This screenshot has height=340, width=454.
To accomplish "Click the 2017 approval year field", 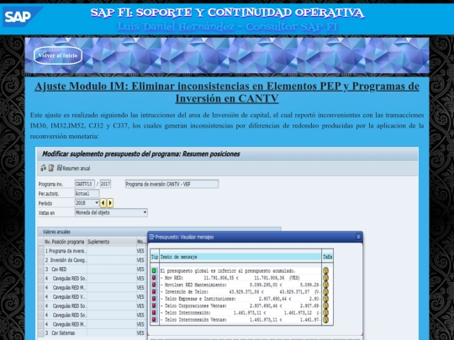I will (x=105, y=184).
